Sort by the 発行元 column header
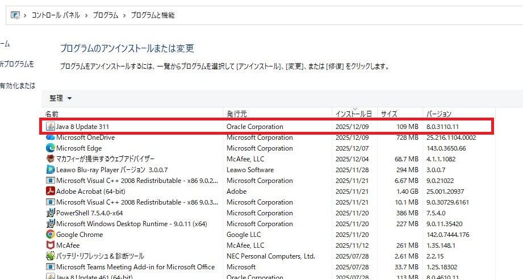523x279 pixels. point(237,114)
